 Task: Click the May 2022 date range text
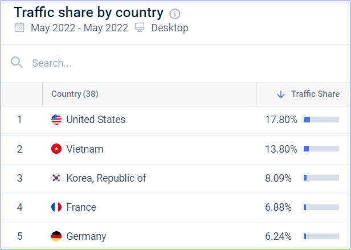tap(79, 28)
